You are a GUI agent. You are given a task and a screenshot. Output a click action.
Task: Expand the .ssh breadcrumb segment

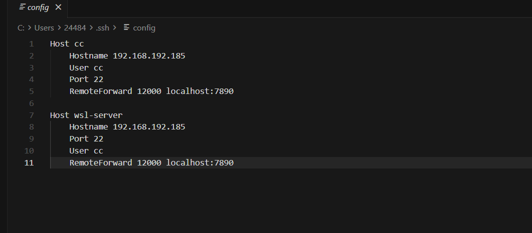point(103,28)
